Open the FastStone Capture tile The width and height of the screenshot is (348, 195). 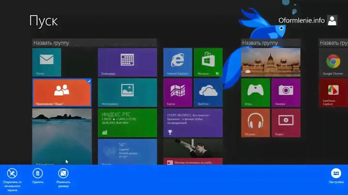(x=332, y=92)
